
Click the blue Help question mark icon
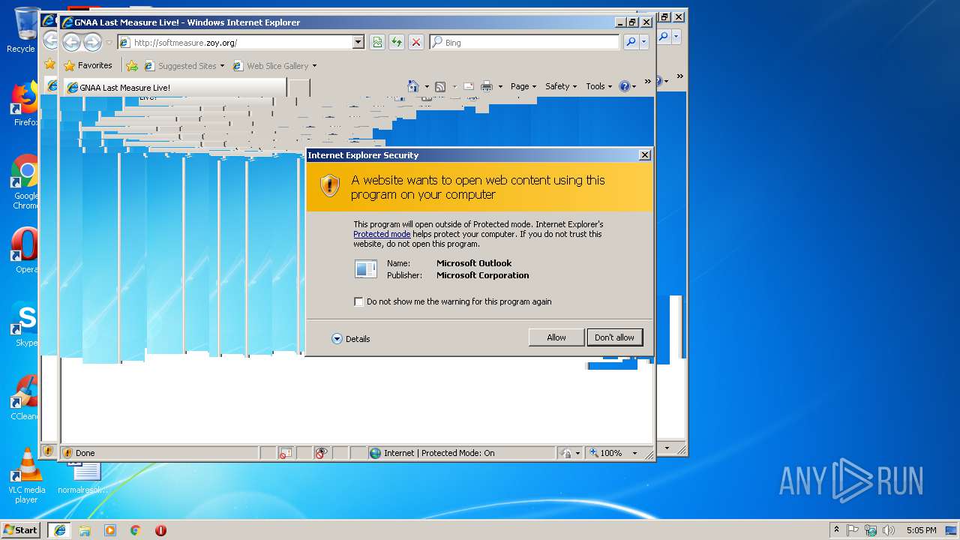pyautogui.click(x=625, y=86)
